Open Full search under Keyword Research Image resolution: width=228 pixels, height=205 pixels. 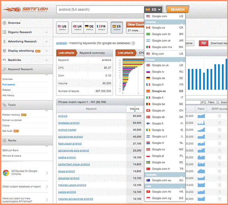(x=8, y=84)
